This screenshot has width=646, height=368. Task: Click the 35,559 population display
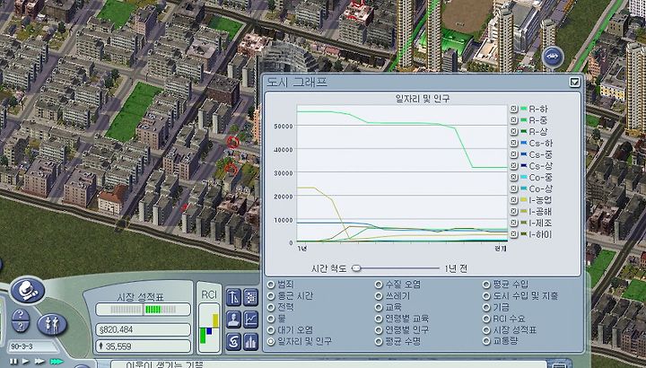point(143,346)
